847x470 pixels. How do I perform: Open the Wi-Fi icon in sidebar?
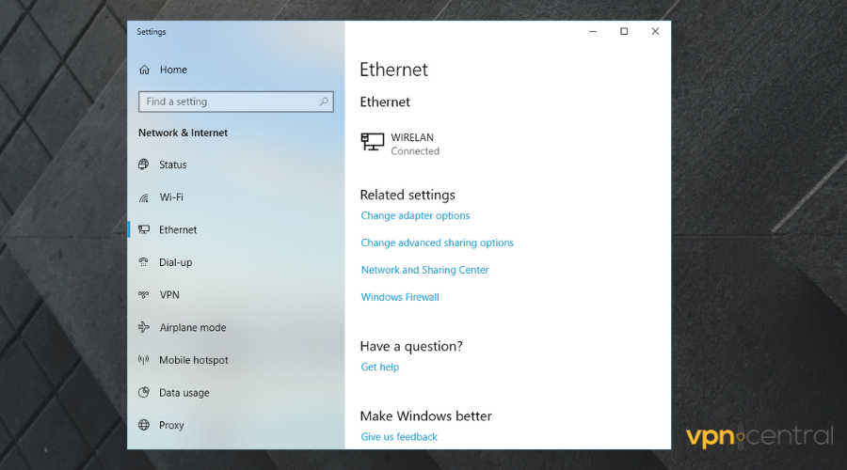(144, 197)
